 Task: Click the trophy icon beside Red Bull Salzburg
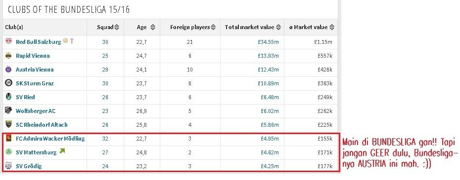[x=72, y=41]
